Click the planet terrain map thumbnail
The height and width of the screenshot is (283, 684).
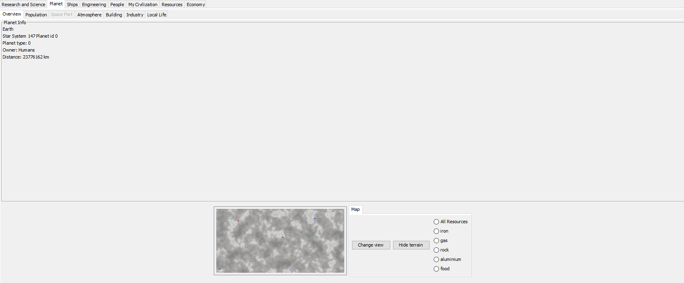click(x=280, y=241)
